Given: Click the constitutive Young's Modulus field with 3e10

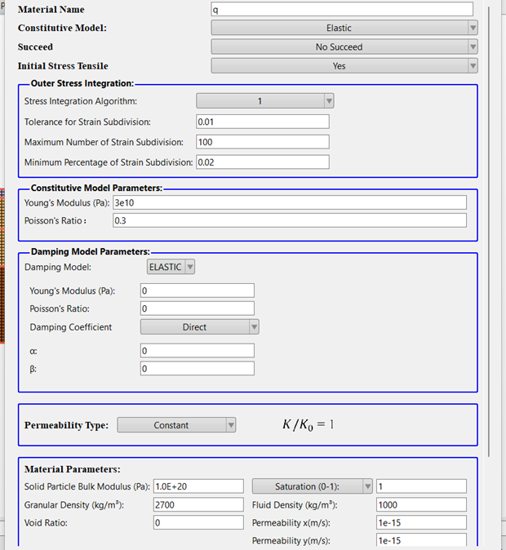Looking at the screenshot, I should [290, 202].
